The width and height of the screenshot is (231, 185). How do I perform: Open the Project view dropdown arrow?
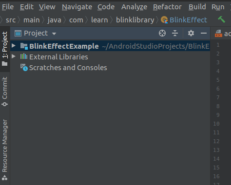54,34
